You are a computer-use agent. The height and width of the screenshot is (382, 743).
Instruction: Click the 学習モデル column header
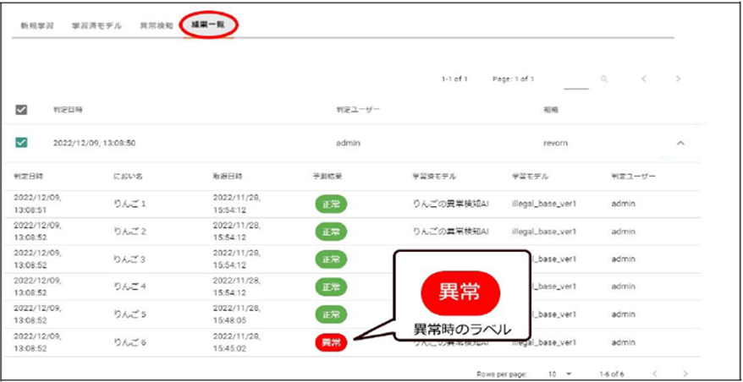pyautogui.click(x=530, y=177)
